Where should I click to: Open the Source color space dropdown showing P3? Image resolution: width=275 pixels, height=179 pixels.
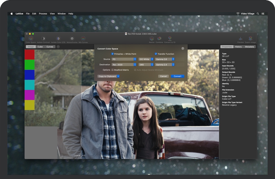point(123,59)
